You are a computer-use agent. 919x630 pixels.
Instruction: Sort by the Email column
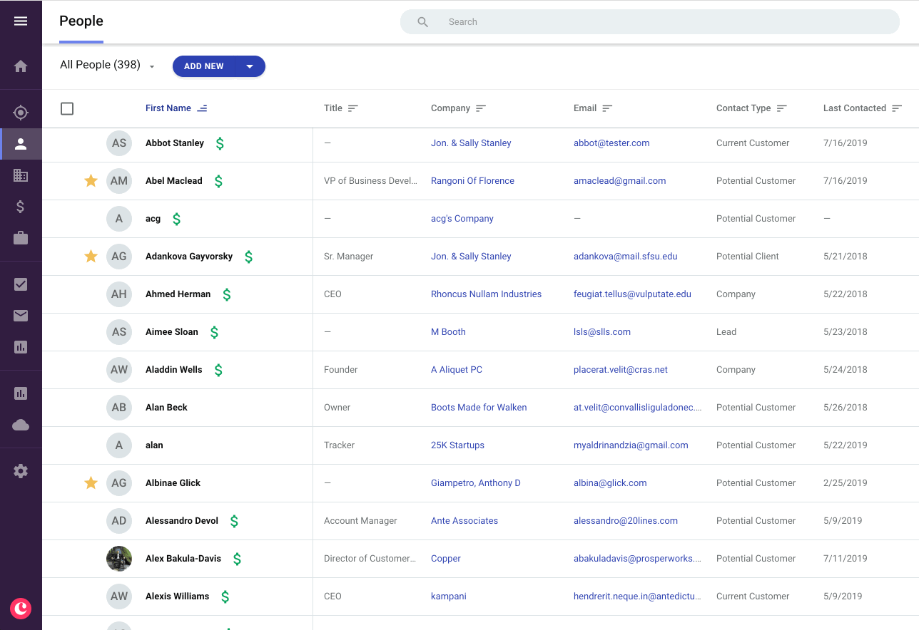point(593,108)
